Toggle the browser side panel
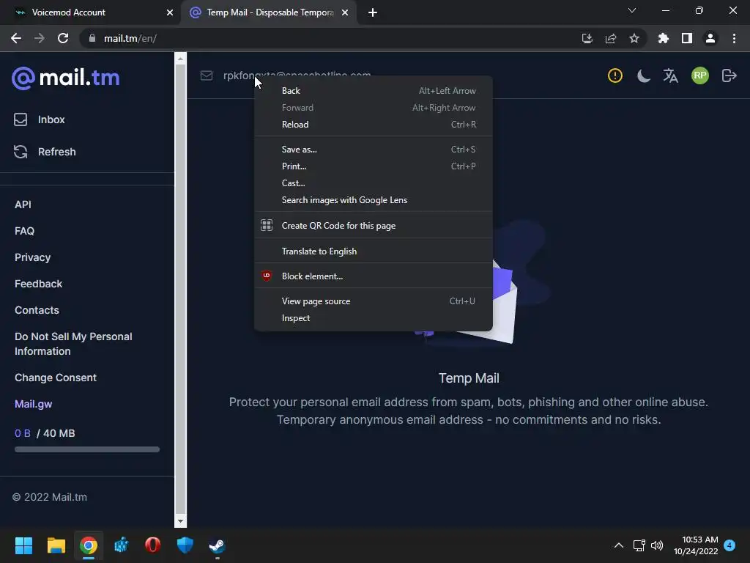Viewport: 750px width, 563px height. (687, 38)
